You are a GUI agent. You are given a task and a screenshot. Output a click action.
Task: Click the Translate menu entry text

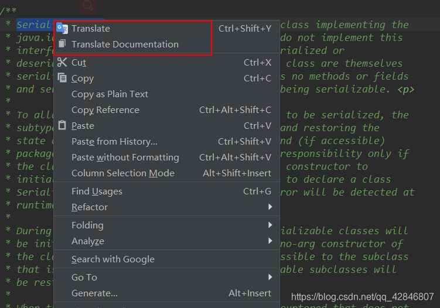91,29
